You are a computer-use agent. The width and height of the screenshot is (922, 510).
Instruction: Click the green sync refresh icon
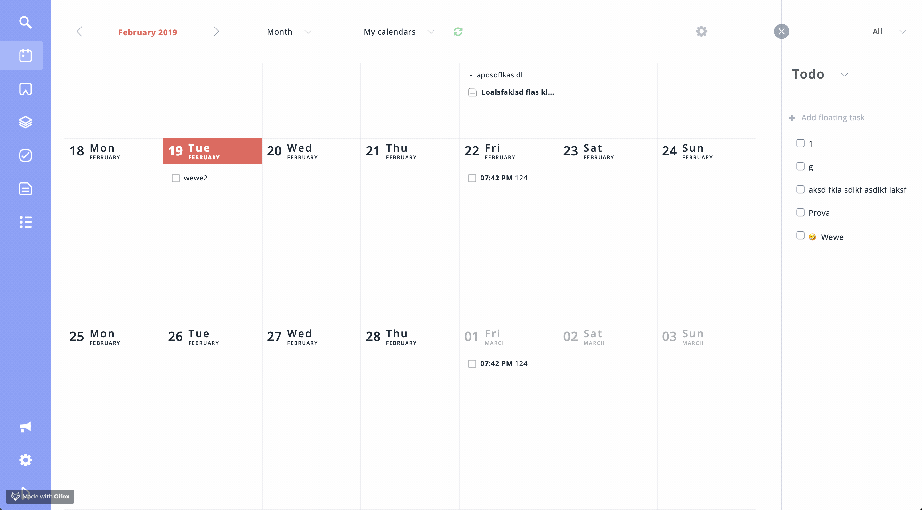458,31
